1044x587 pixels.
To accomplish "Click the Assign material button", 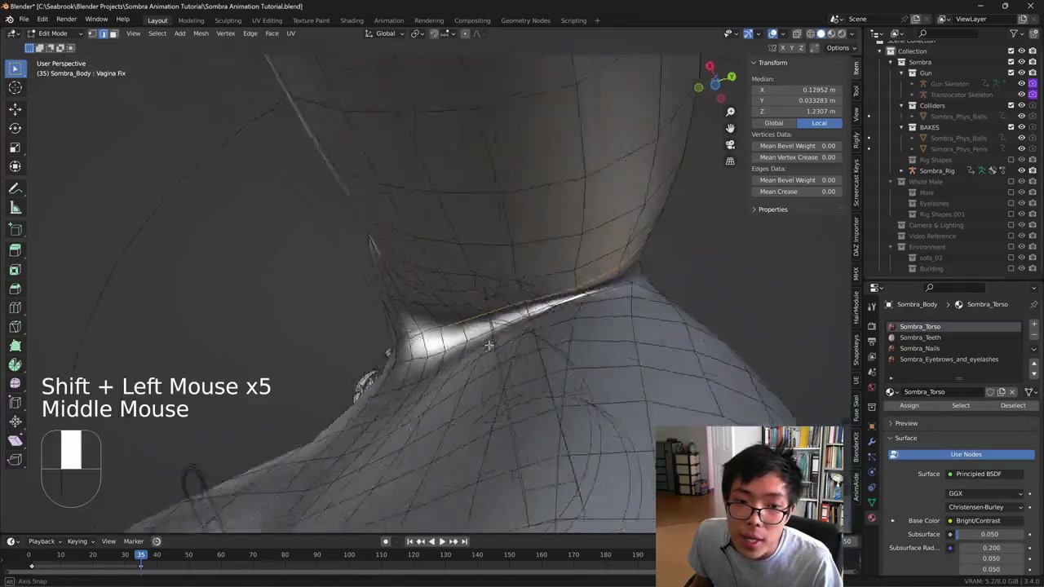I will click(x=909, y=405).
